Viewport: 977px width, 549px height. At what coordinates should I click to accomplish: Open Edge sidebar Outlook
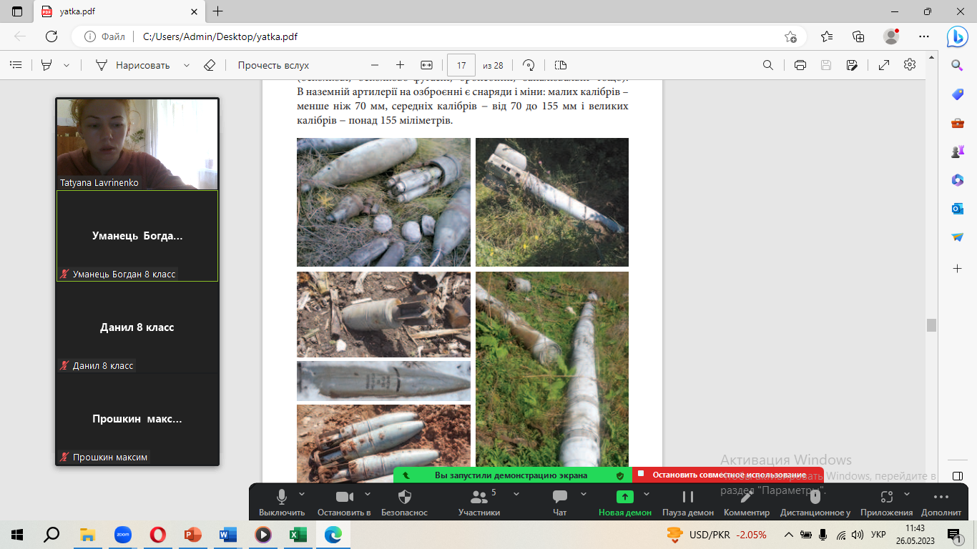pyautogui.click(x=957, y=209)
